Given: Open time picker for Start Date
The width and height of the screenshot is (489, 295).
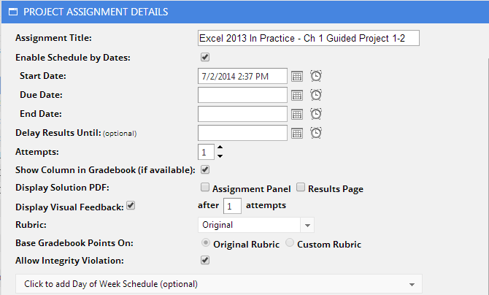Looking at the screenshot, I should click(x=316, y=76).
